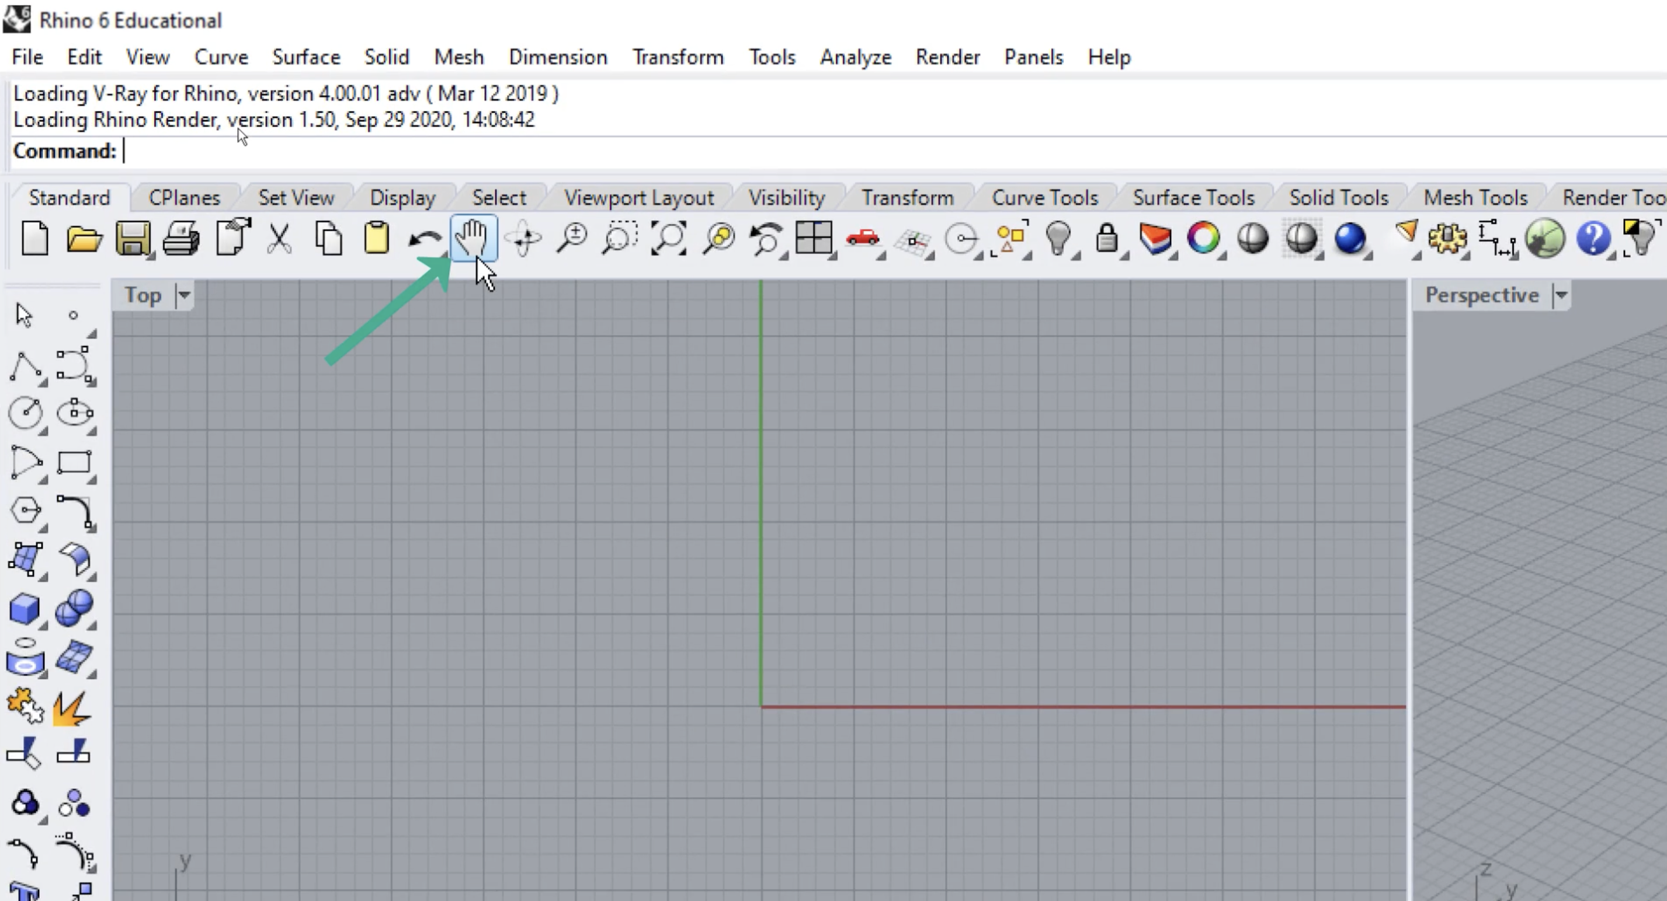Switch to the Set View toolbar tab
The image size is (1667, 901).
click(x=296, y=197)
